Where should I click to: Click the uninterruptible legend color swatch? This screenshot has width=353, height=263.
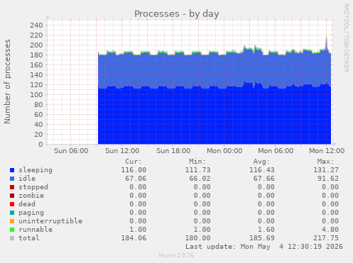pyautogui.click(x=12, y=221)
